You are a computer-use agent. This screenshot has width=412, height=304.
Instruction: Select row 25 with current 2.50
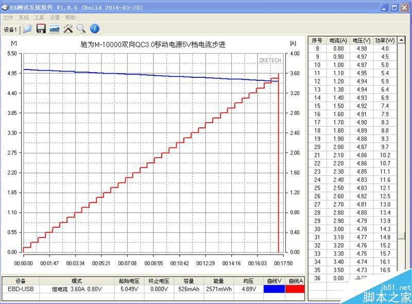[352, 188]
